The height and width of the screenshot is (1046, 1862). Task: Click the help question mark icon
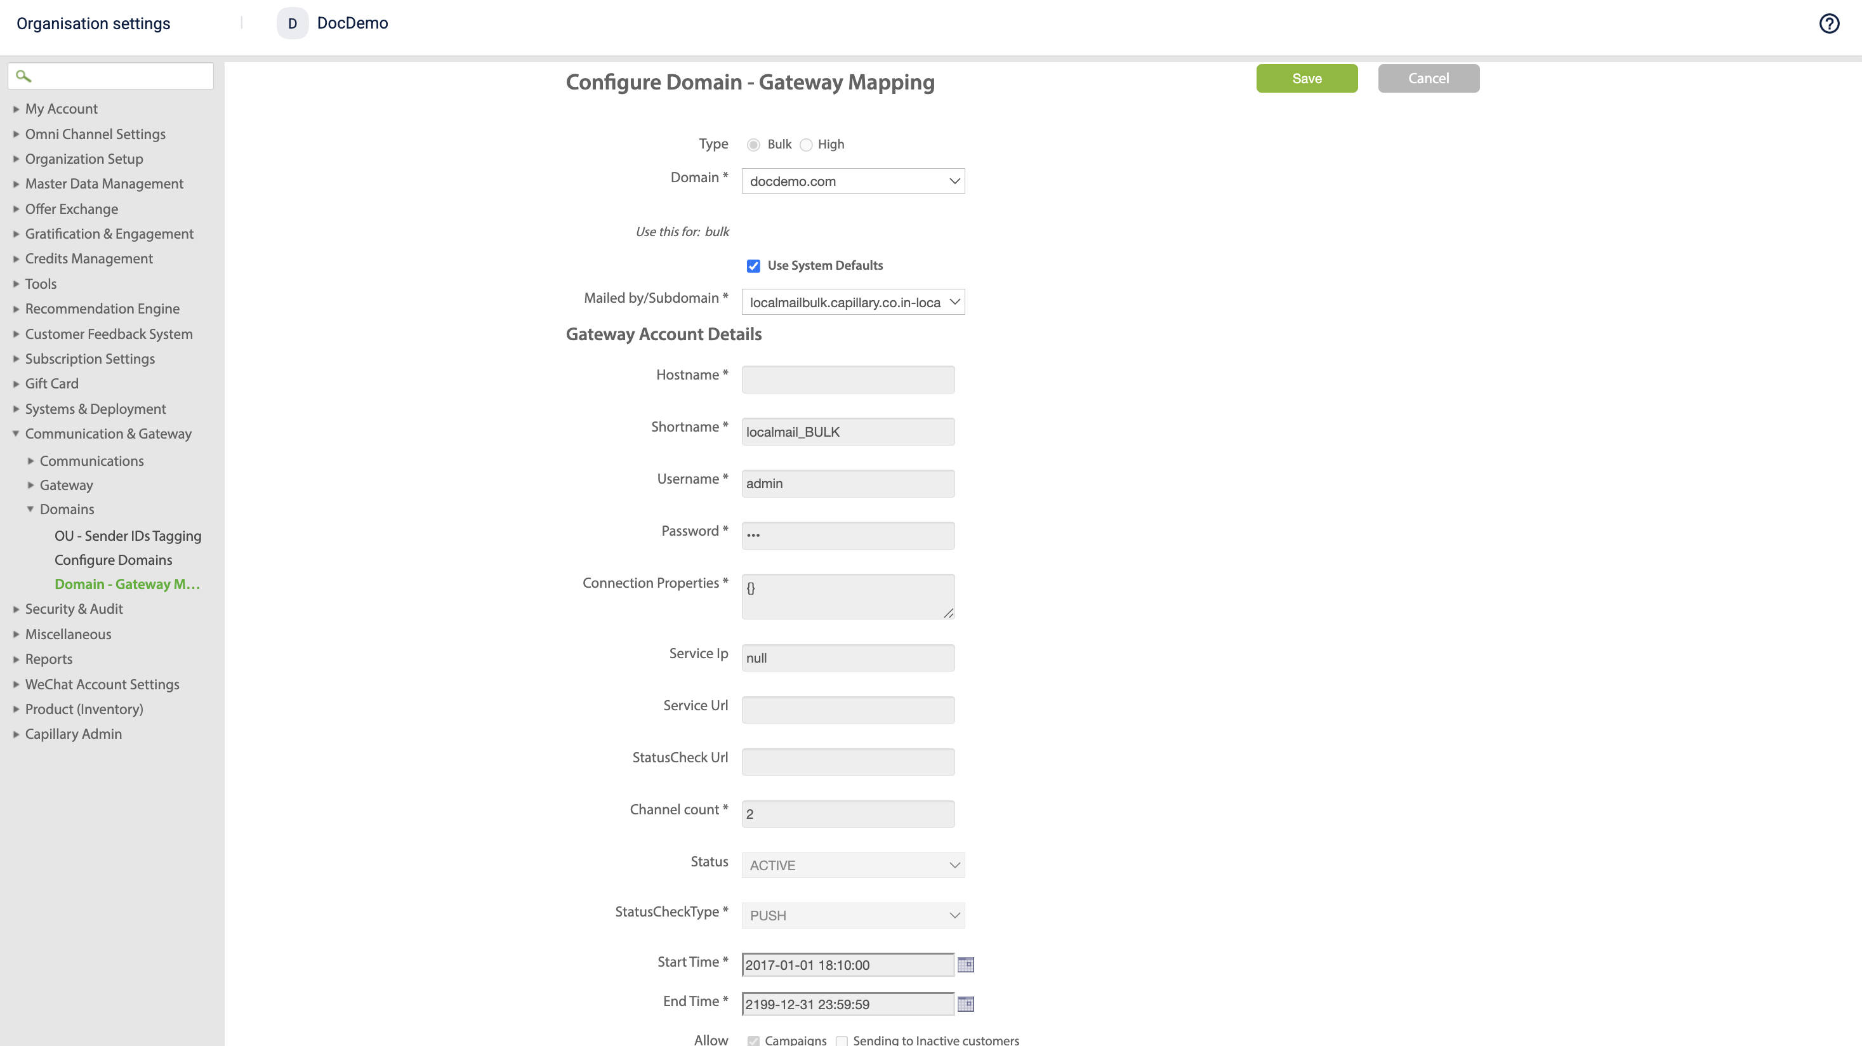1829,24
